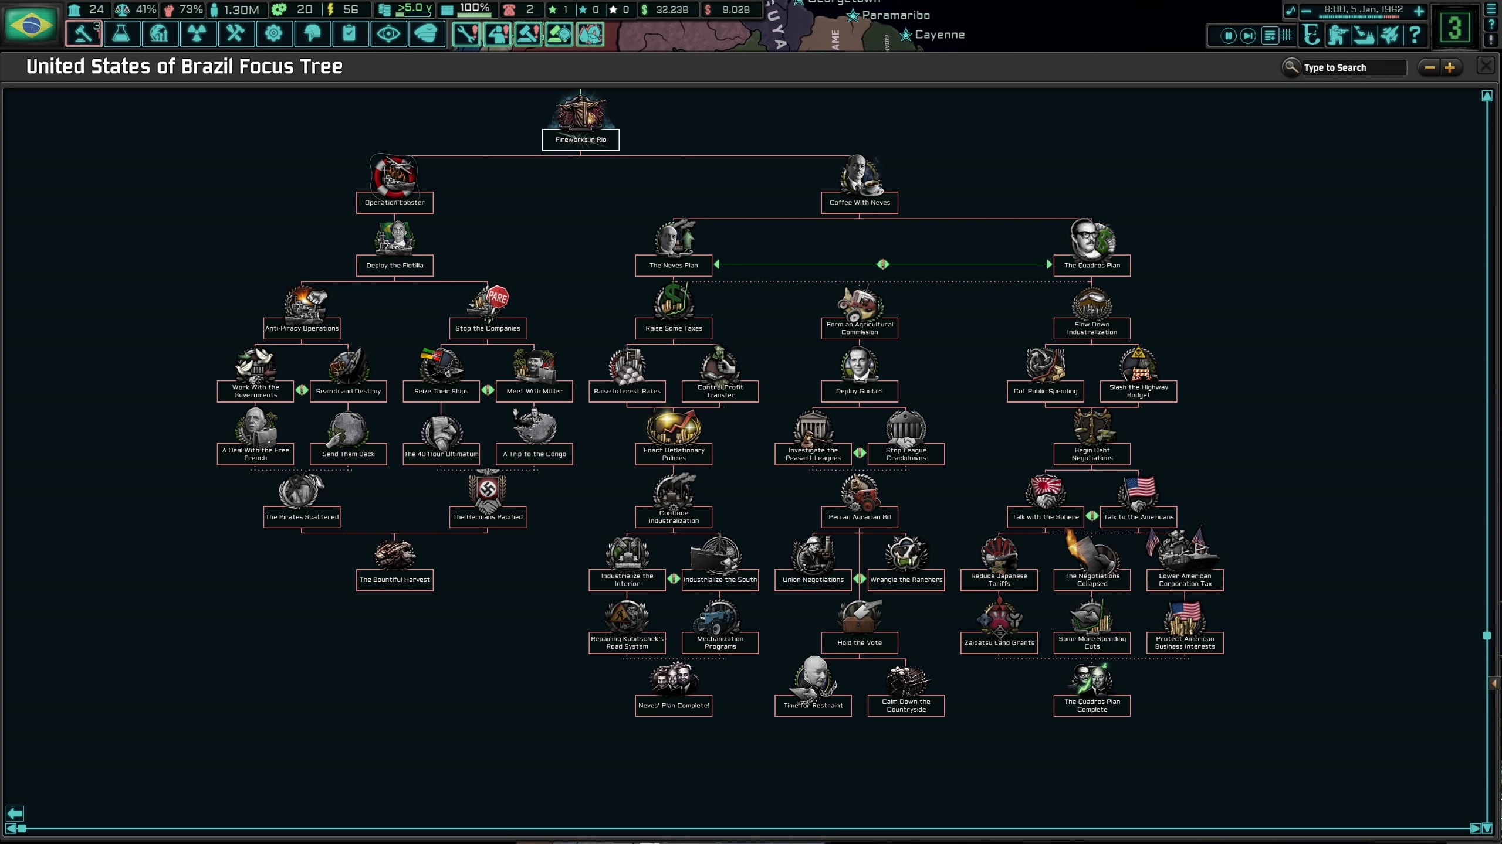Open the logistics clipboard icon
1502x844 pixels.
pos(350,33)
